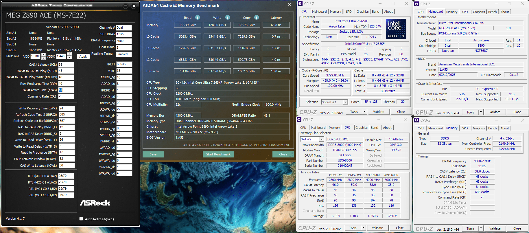Click Core Speed value 3799.81 MHz

[335, 75]
